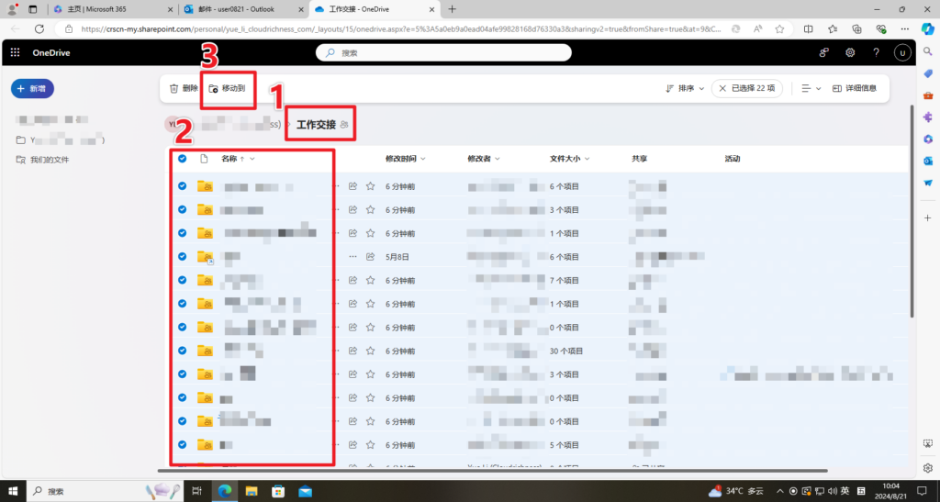Image resolution: width=940 pixels, height=502 pixels.
Task: Click the trash icon for 删除
Action: (x=173, y=88)
